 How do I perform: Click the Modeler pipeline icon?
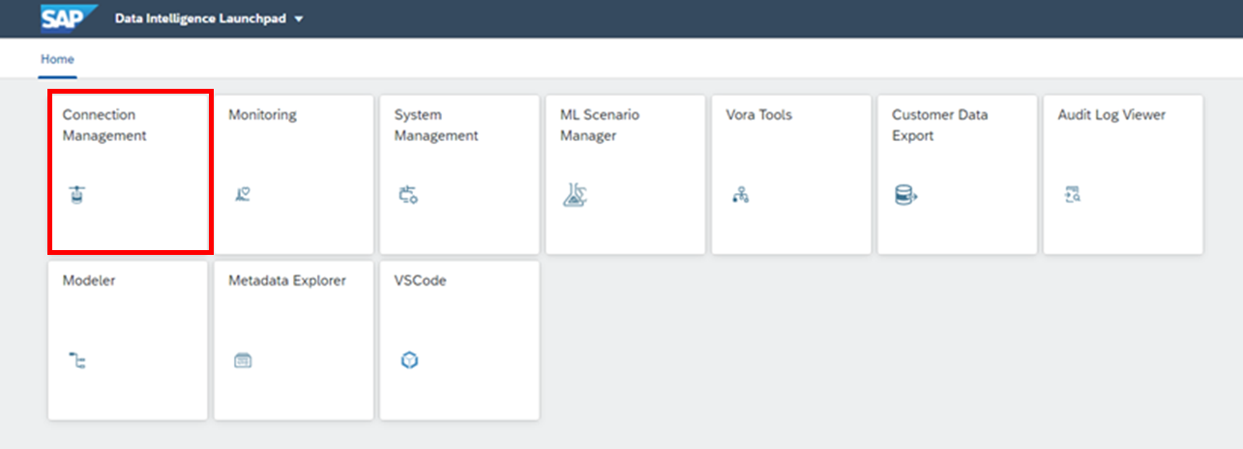point(77,361)
